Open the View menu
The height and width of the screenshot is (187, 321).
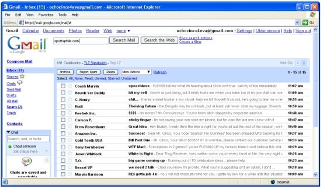pyautogui.click(x=30, y=15)
